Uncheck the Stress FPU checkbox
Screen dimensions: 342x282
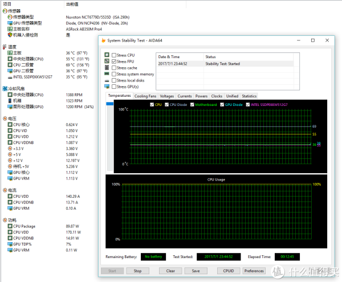point(114,62)
